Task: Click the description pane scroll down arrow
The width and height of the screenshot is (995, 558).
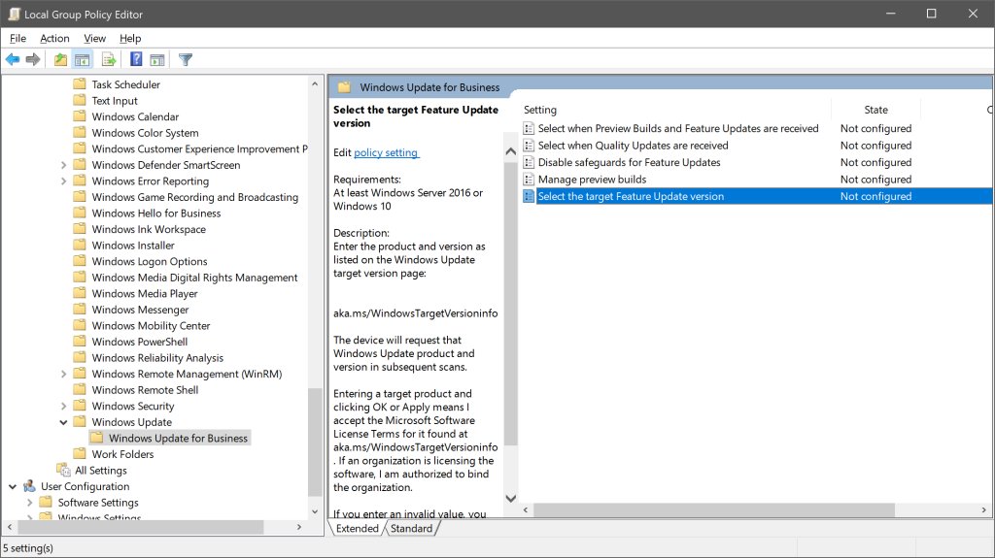Action: [511, 499]
